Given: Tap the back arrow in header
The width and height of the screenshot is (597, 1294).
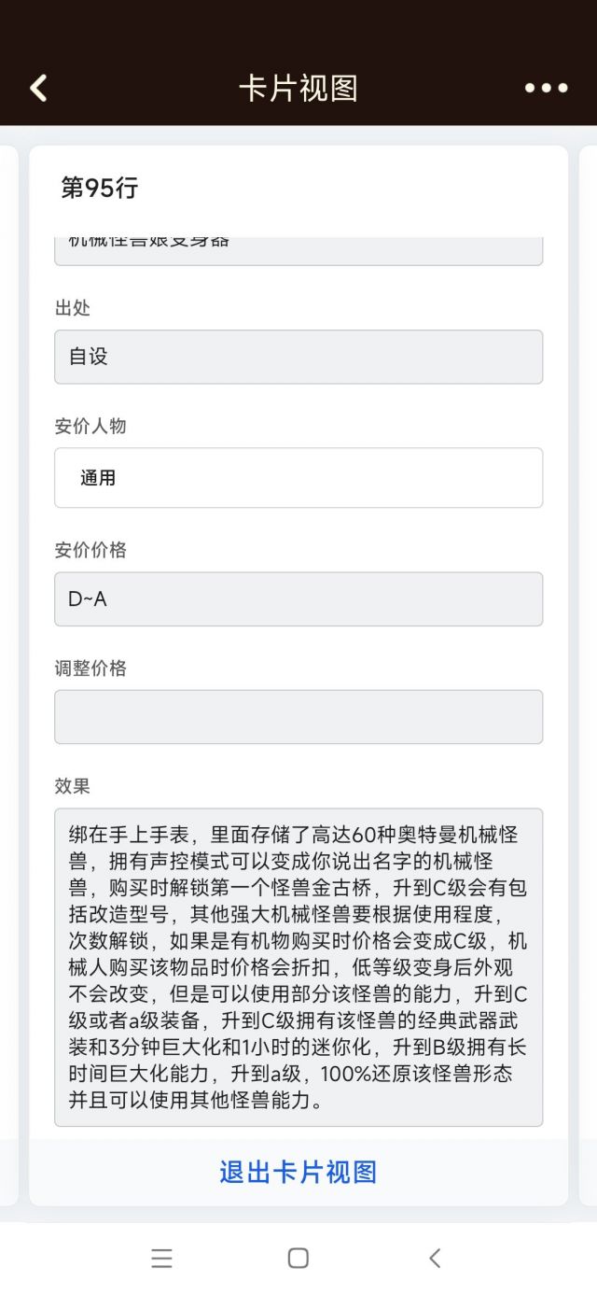Looking at the screenshot, I should click(x=38, y=88).
